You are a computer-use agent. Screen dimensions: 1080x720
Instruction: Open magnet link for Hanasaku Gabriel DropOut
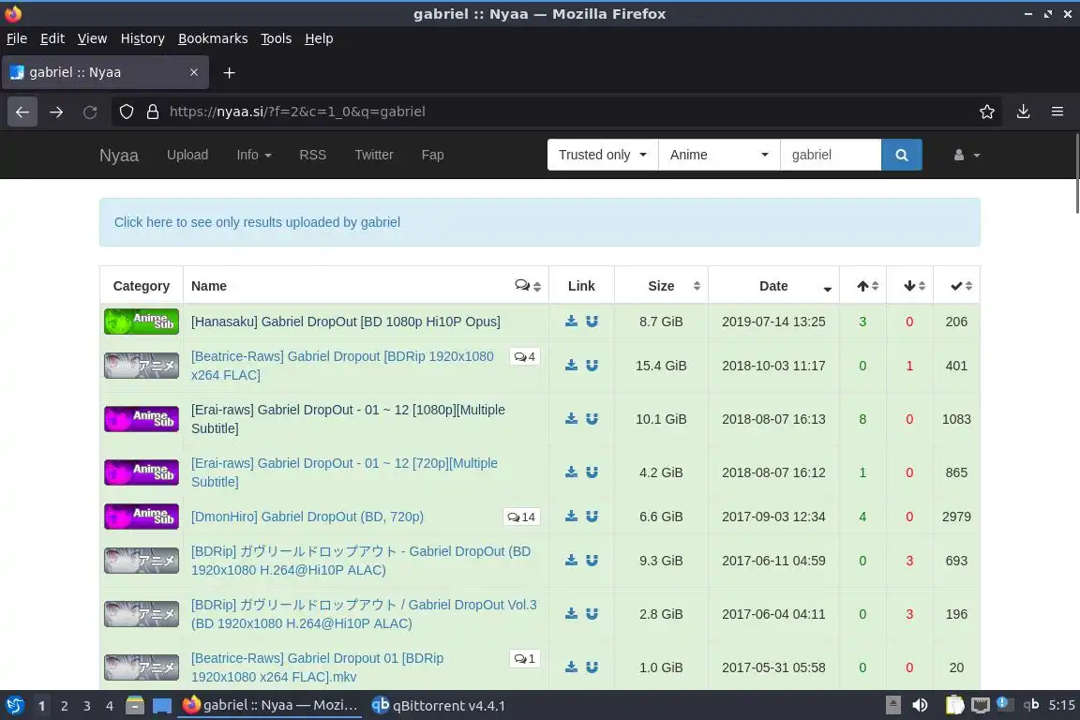click(x=592, y=321)
